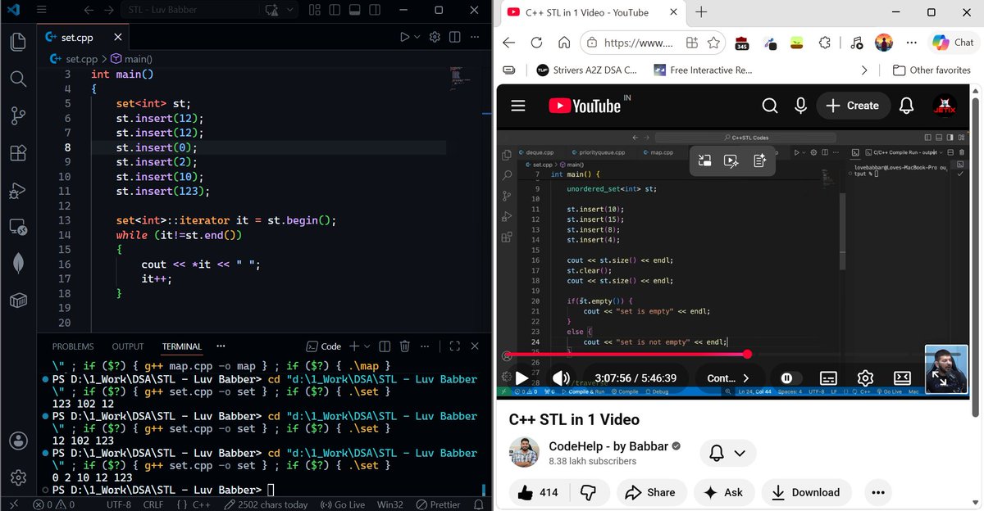This screenshot has width=984, height=511.
Task: Show more panel tabs via the ellipsis
Action: [x=221, y=346]
